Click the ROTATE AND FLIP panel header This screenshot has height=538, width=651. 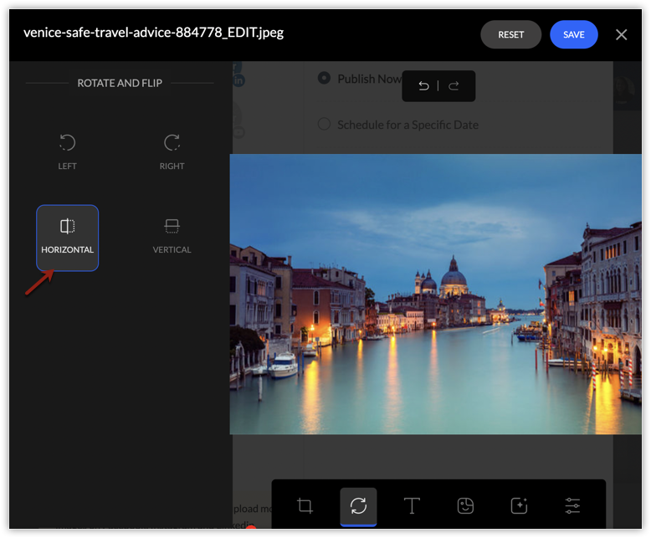(120, 83)
